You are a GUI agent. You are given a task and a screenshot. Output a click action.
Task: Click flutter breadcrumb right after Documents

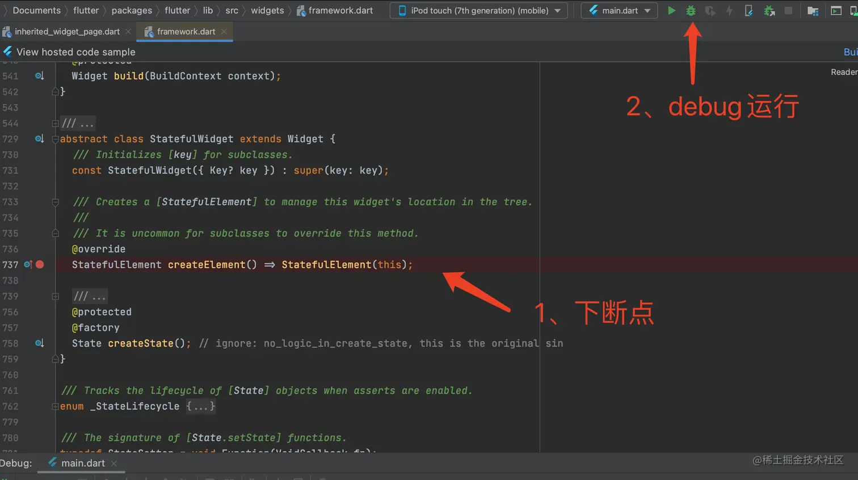[x=86, y=10]
